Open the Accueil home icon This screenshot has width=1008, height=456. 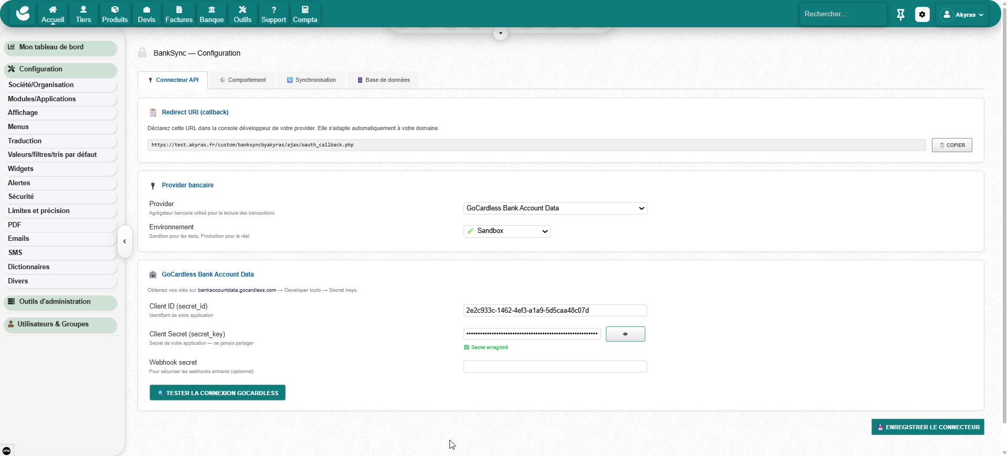coord(52,10)
